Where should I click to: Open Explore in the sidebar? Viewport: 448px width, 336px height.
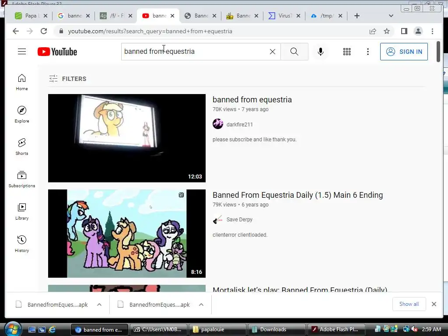click(x=22, y=115)
